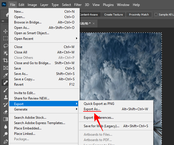
Task: Enable Sample All Layers checkbox
Action: tap(156, 14)
